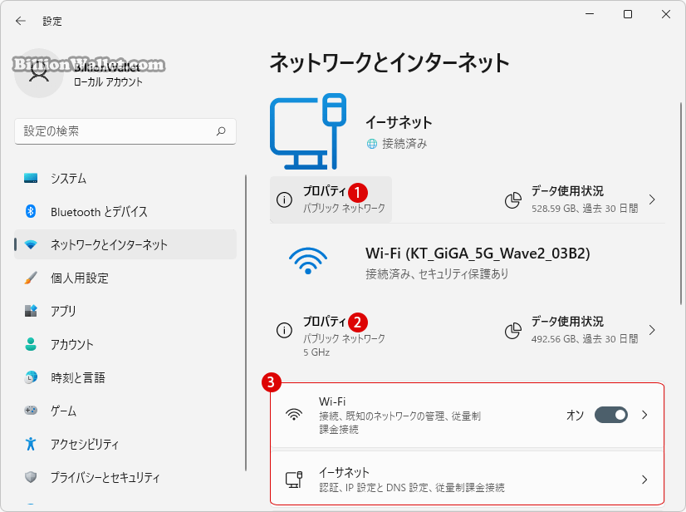Click the info icon beside Ethernet プロパティ
This screenshot has height=512, width=686.
coord(284,199)
